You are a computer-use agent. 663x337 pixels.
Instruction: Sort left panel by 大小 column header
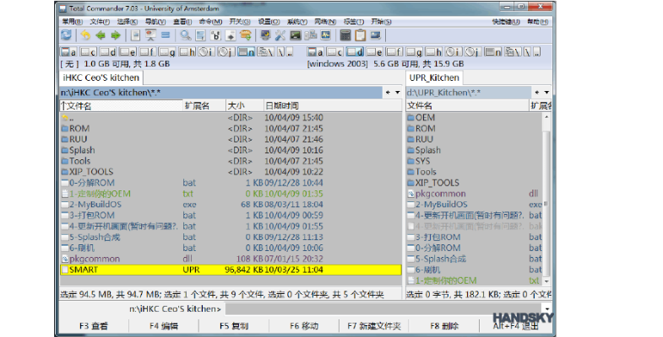[x=236, y=106]
